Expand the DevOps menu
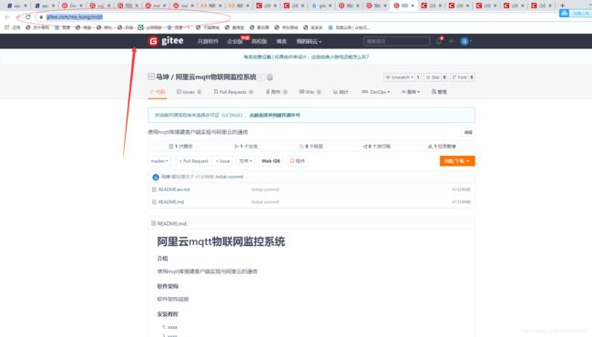The image size is (592, 337). pyautogui.click(x=375, y=92)
